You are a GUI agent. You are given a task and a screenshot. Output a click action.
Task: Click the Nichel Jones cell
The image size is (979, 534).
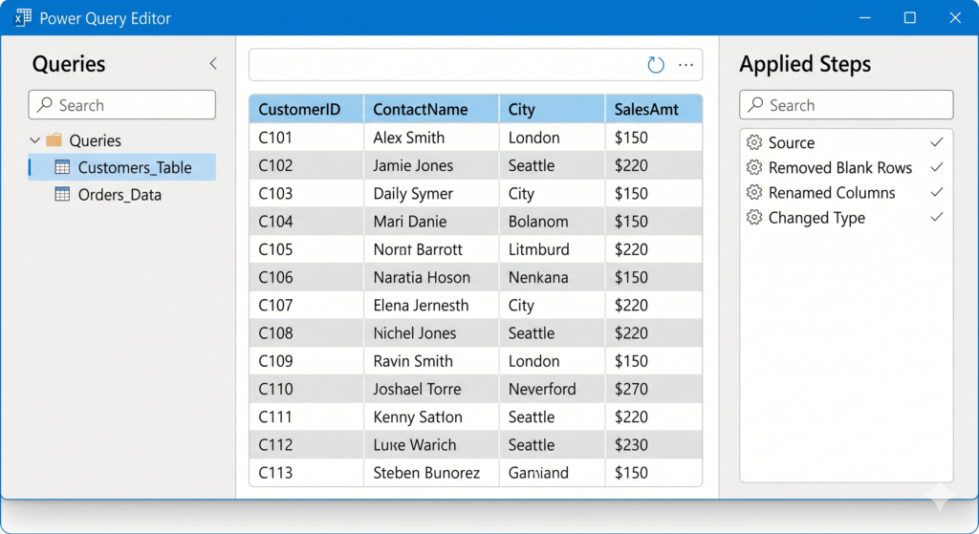pos(431,333)
